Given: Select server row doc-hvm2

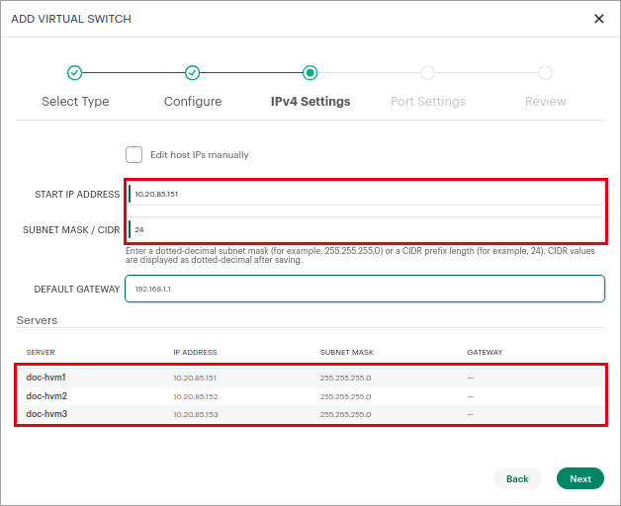Looking at the screenshot, I should 310,396.
